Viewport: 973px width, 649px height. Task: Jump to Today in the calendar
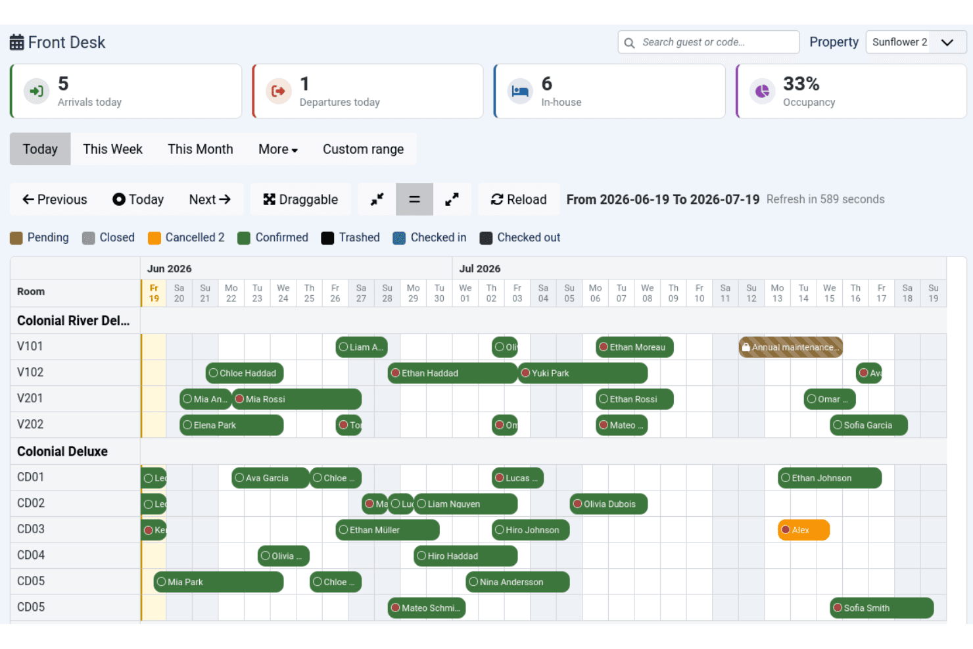[x=138, y=199]
